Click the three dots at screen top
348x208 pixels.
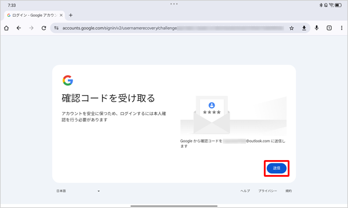[174, 4]
